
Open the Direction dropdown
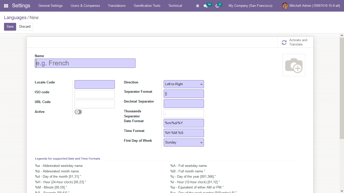click(184, 84)
